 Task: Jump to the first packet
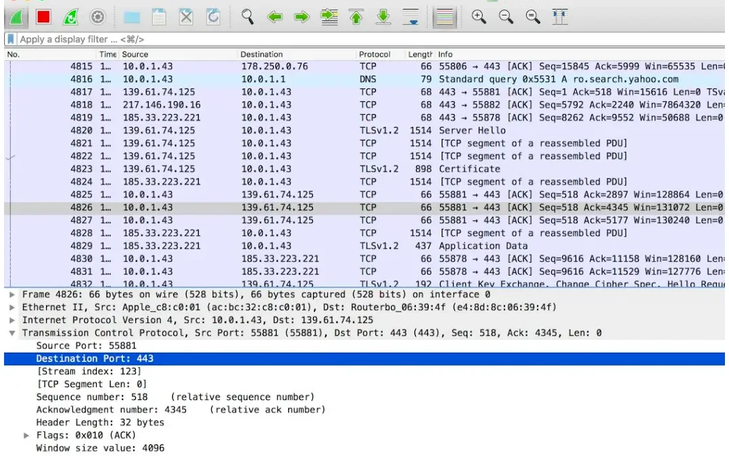[x=356, y=17]
